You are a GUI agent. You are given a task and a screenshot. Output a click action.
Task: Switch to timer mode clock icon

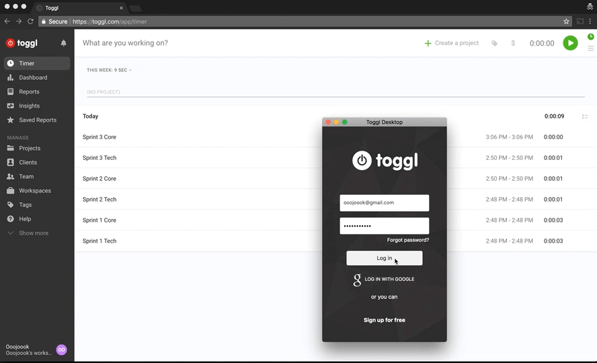590,36
